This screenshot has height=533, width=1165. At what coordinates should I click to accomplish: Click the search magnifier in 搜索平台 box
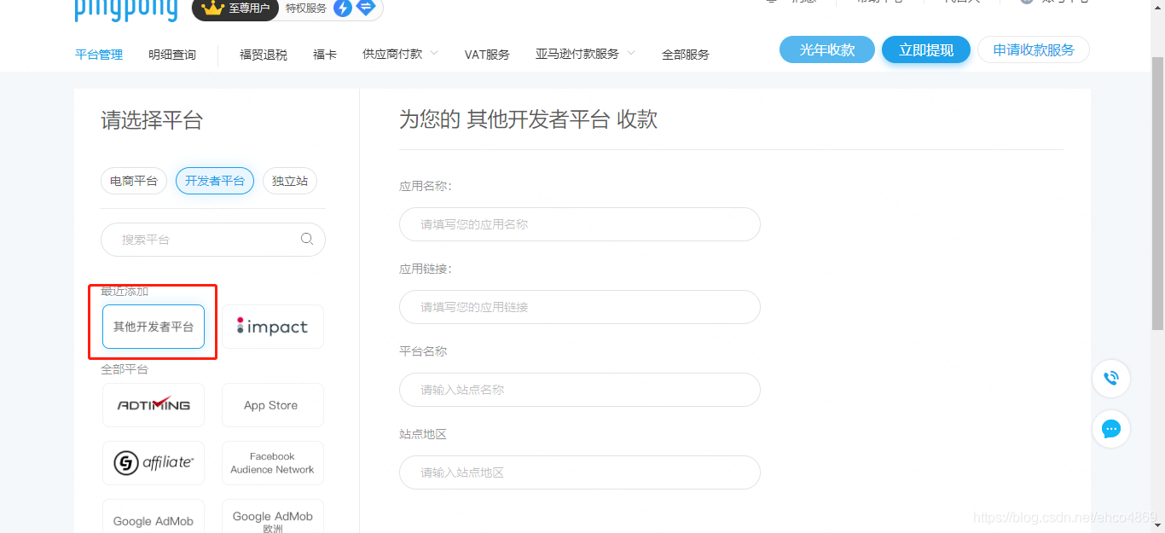click(306, 239)
